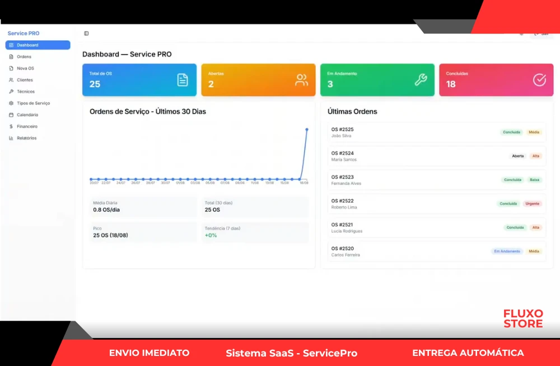Select the active Dashboard menu item

pos(38,45)
